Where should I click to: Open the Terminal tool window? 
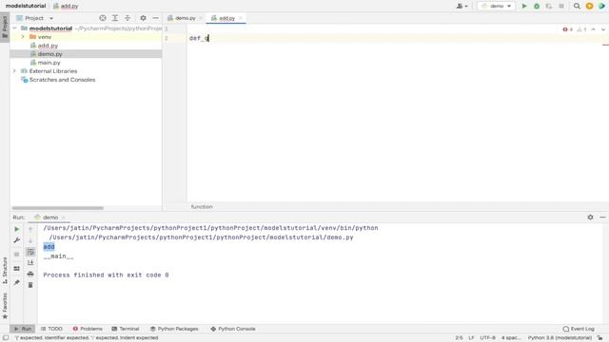point(126,329)
